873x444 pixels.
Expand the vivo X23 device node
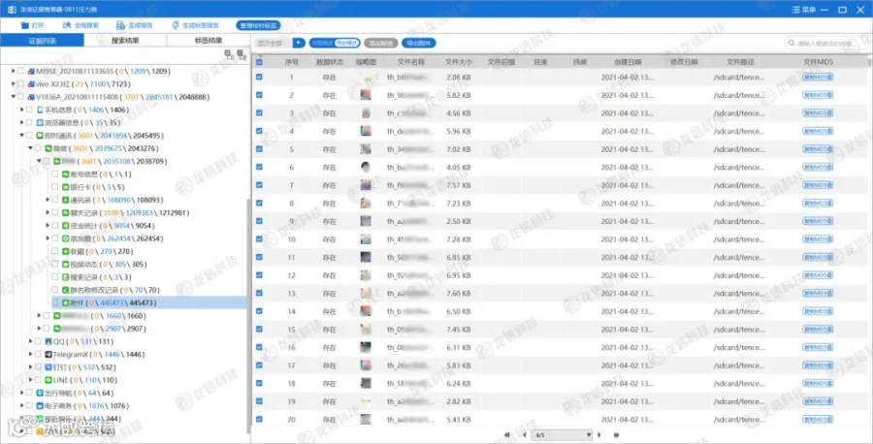pos(14,84)
